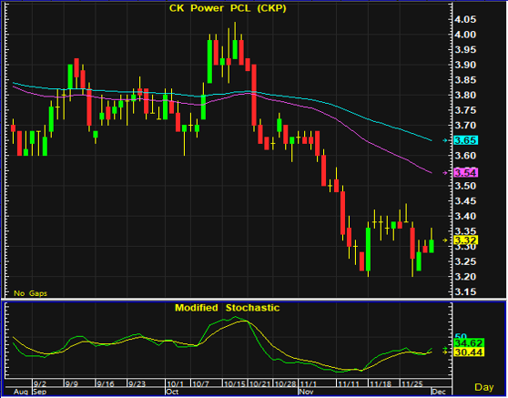The image size is (508, 398).
Task: Select the 11/1 date axis label
Action: [308, 384]
